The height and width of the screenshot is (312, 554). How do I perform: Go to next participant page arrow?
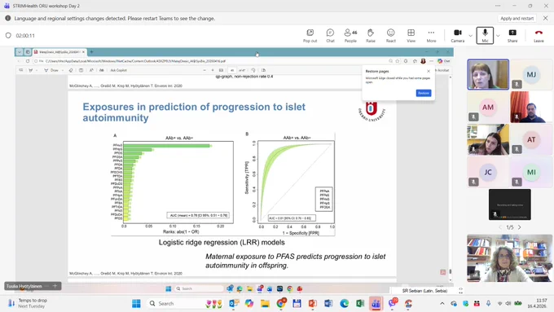click(x=520, y=227)
